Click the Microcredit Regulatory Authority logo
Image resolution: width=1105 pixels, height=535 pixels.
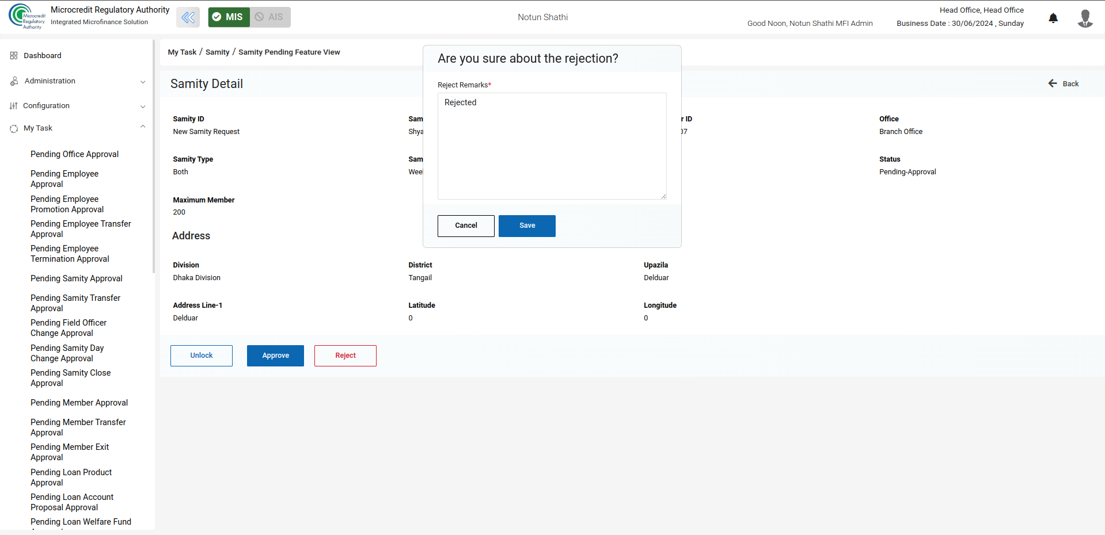click(26, 17)
